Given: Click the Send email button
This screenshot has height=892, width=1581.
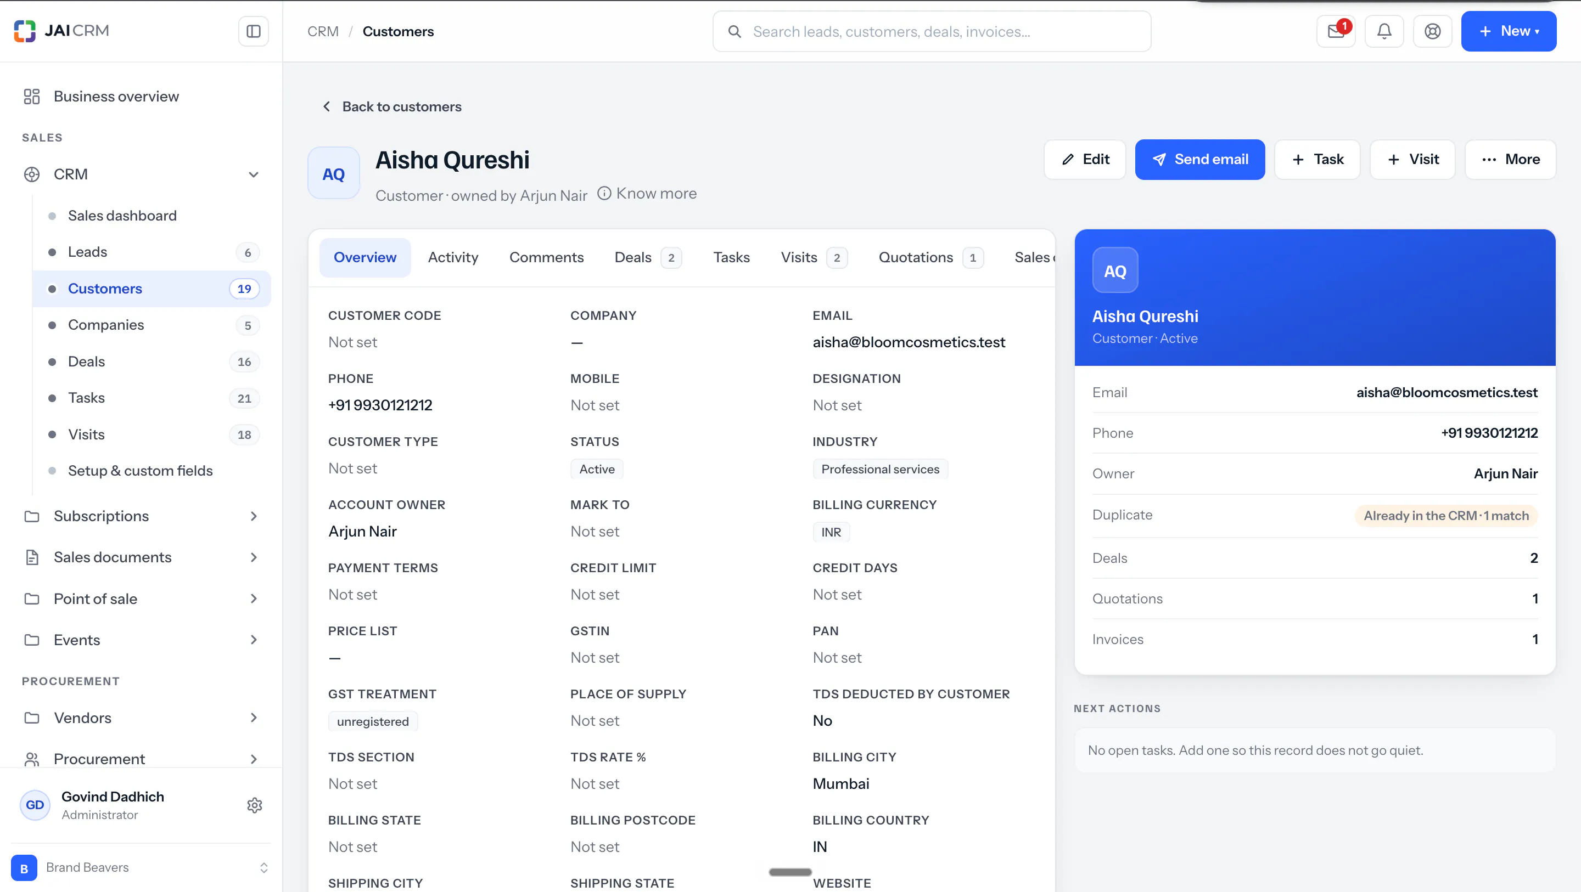Looking at the screenshot, I should tap(1200, 160).
